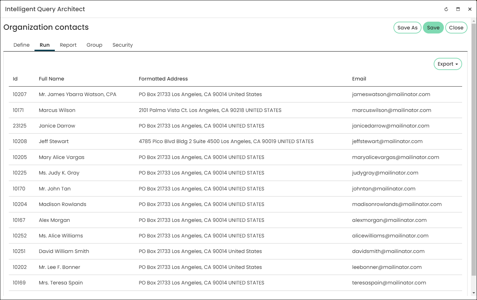
Task: Click the Full Name column header
Action: 51,79
